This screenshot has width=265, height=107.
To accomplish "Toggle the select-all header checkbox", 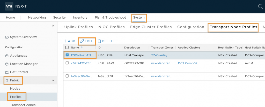I will tap(67, 47).
